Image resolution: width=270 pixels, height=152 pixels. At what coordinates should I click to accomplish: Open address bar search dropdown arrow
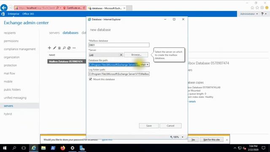[x=61, y=8]
